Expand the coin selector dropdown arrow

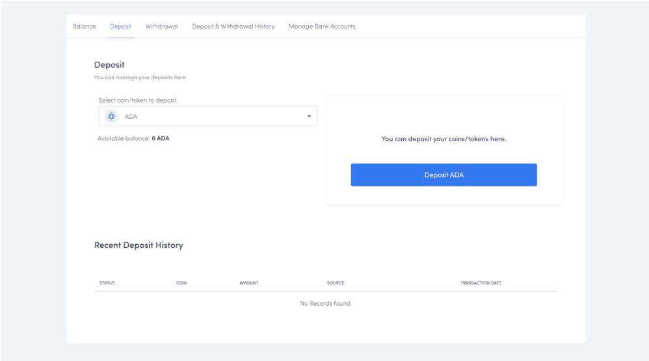point(309,117)
